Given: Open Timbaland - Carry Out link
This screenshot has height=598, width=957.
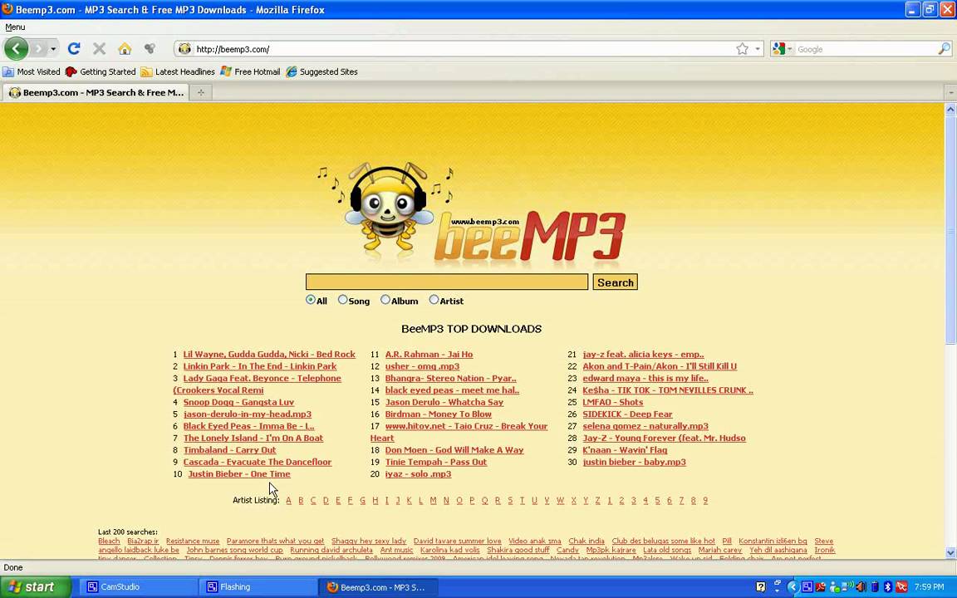Looking at the screenshot, I should (x=229, y=450).
